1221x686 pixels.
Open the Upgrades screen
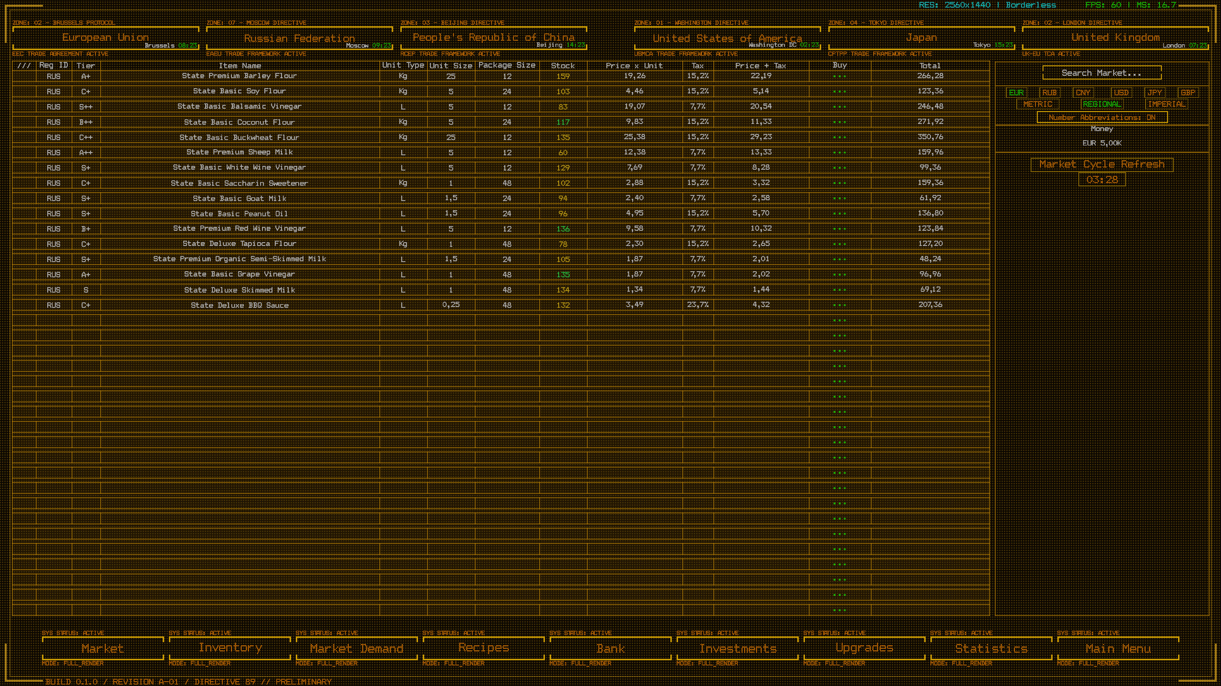pyautogui.click(x=864, y=648)
